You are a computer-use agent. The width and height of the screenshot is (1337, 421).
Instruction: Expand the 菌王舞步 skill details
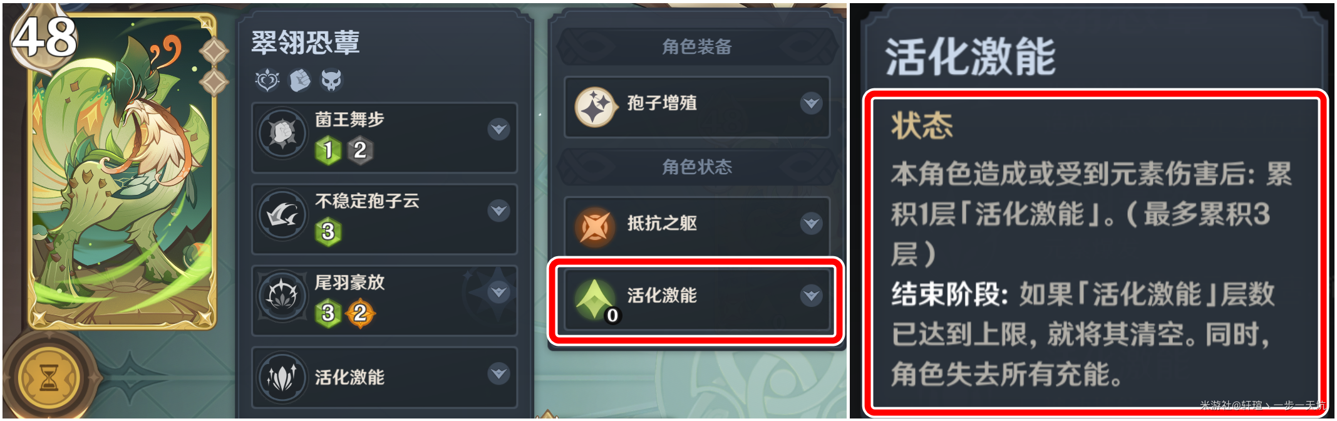point(498,129)
